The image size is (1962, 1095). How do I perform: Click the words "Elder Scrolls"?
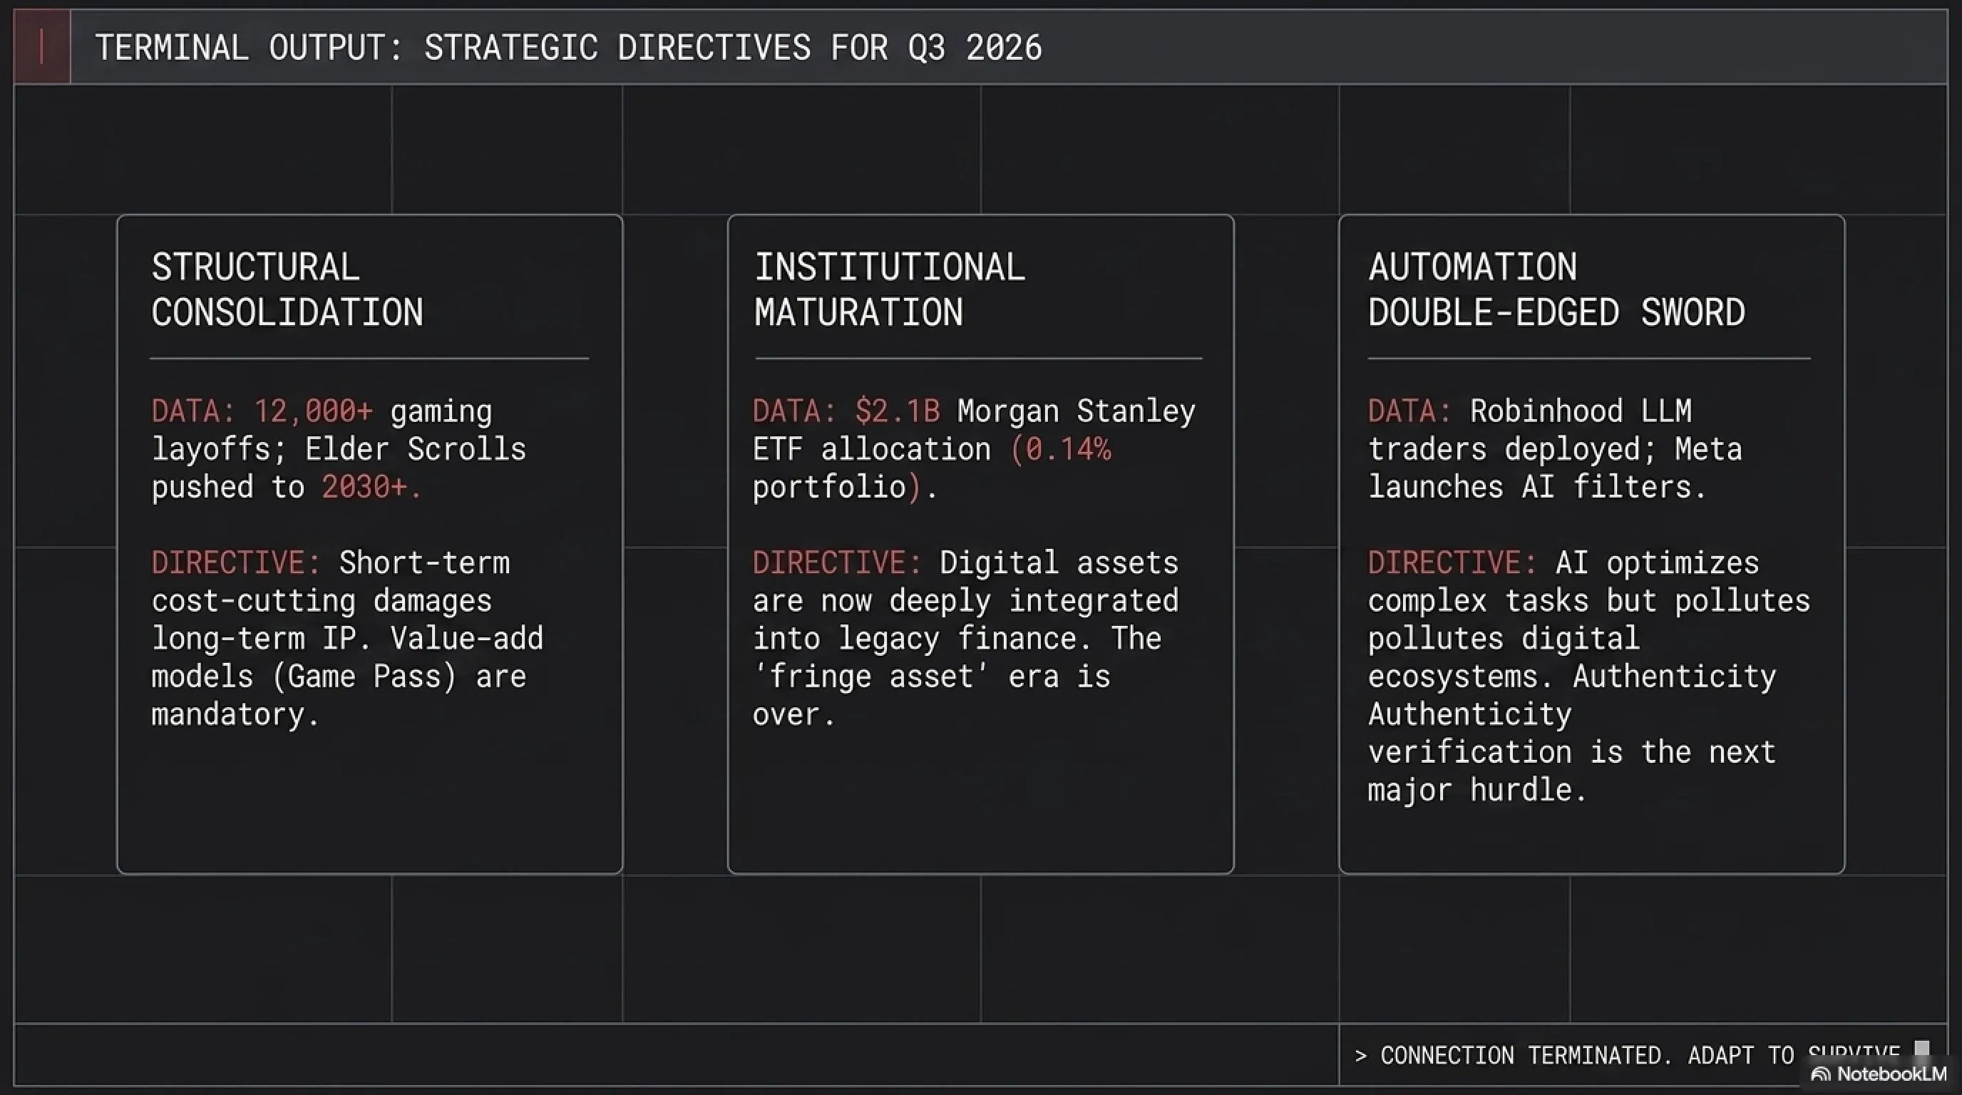415,449
